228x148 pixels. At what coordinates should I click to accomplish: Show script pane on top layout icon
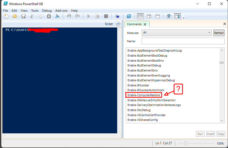pos(140,16)
